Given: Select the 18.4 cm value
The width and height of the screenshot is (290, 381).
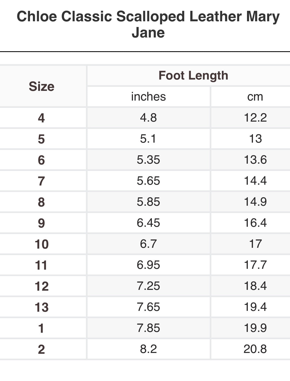Looking at the screenshot, I should (x=255, y=286).
